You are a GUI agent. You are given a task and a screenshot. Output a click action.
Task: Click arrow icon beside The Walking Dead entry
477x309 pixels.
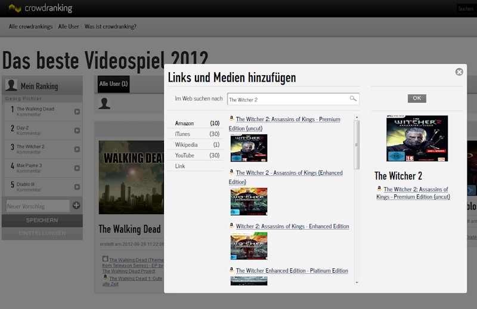click(x=78, y=112)
